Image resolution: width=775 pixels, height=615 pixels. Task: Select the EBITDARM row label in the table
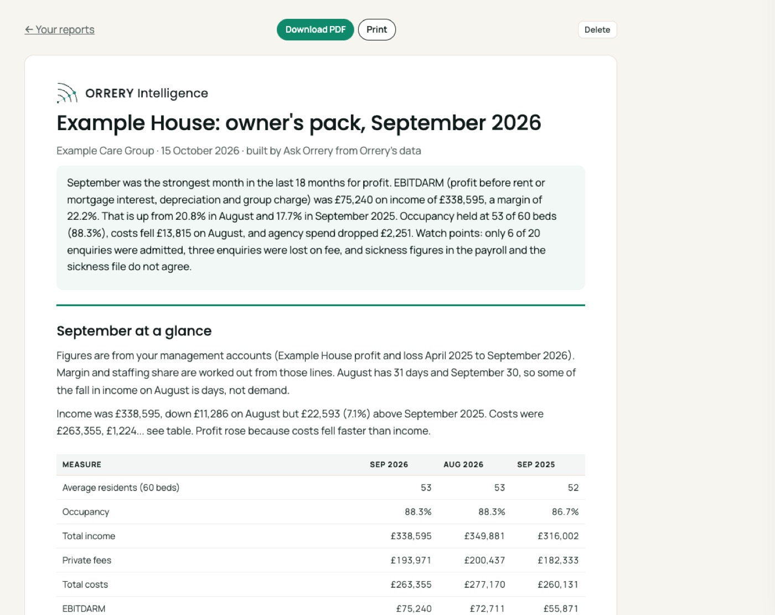click(x=84, y=609)
